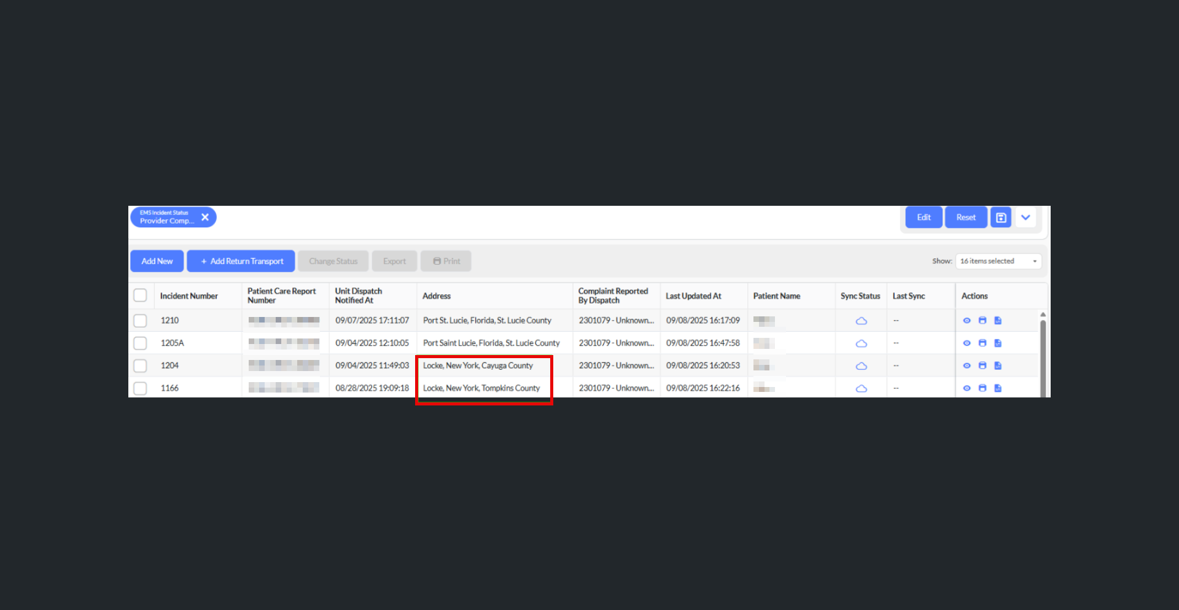Open the document icon for incident 1204

click(x=998, y=366)
